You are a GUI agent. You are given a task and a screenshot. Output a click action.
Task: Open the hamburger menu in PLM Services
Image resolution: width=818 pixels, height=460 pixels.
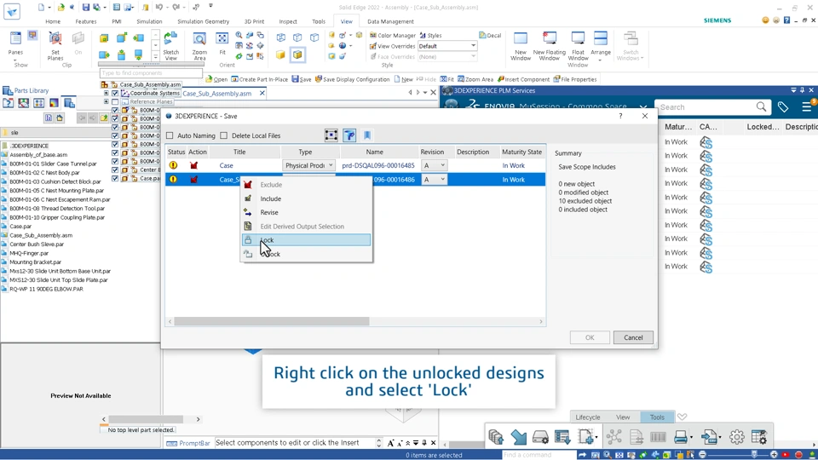(x=807, y=107)
